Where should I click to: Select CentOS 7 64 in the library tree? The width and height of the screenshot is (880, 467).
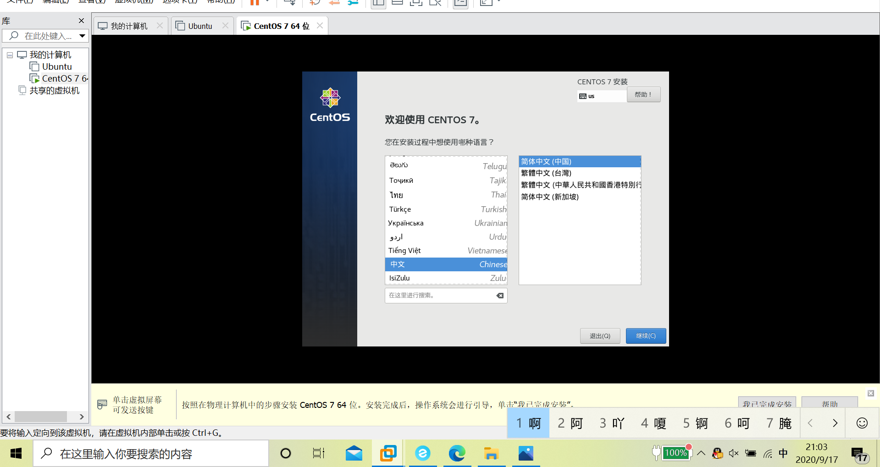click(x=59, y=79)
